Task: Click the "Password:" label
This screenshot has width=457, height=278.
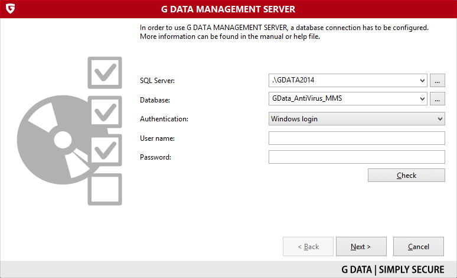Action: 155,157
